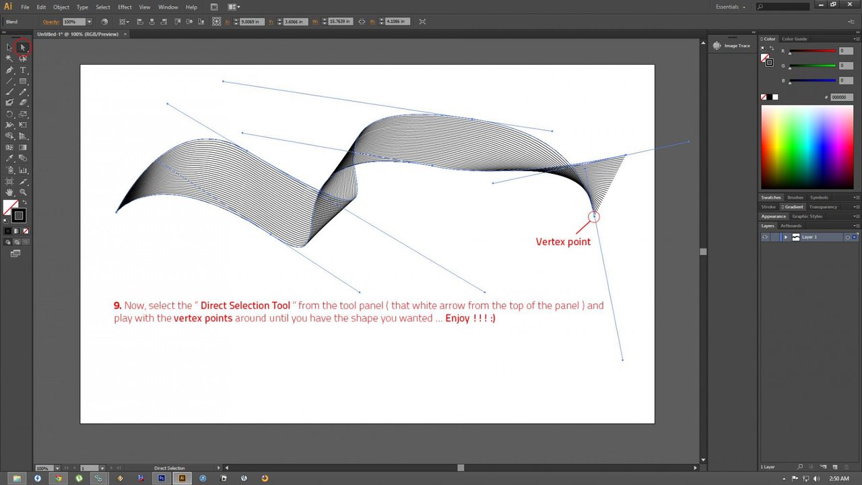
Task: Select the Blend tool
Action: click(x=23, y=158)
